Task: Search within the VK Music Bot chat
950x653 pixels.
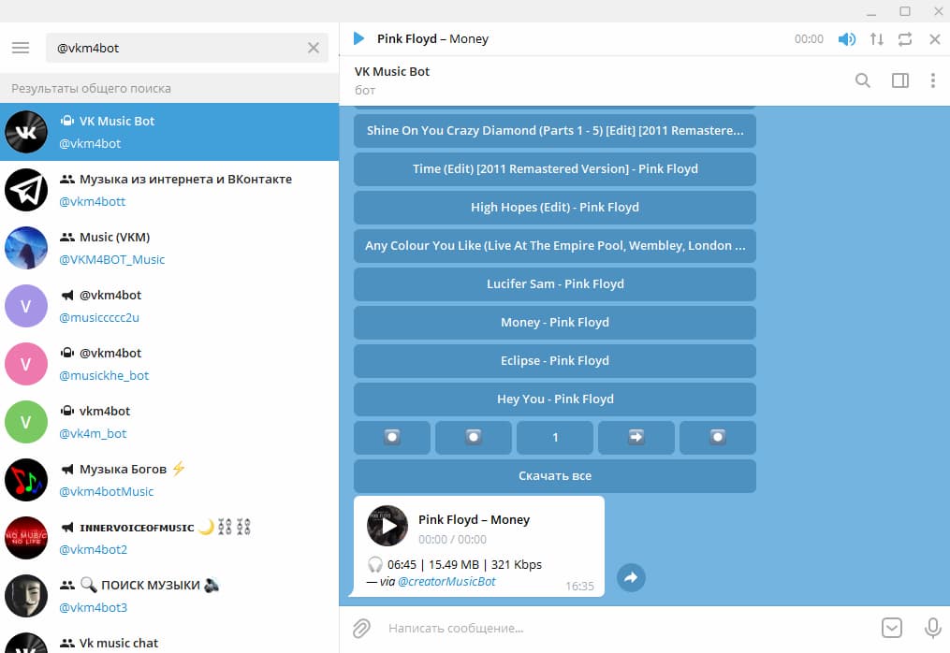Action: pos(863,80)
